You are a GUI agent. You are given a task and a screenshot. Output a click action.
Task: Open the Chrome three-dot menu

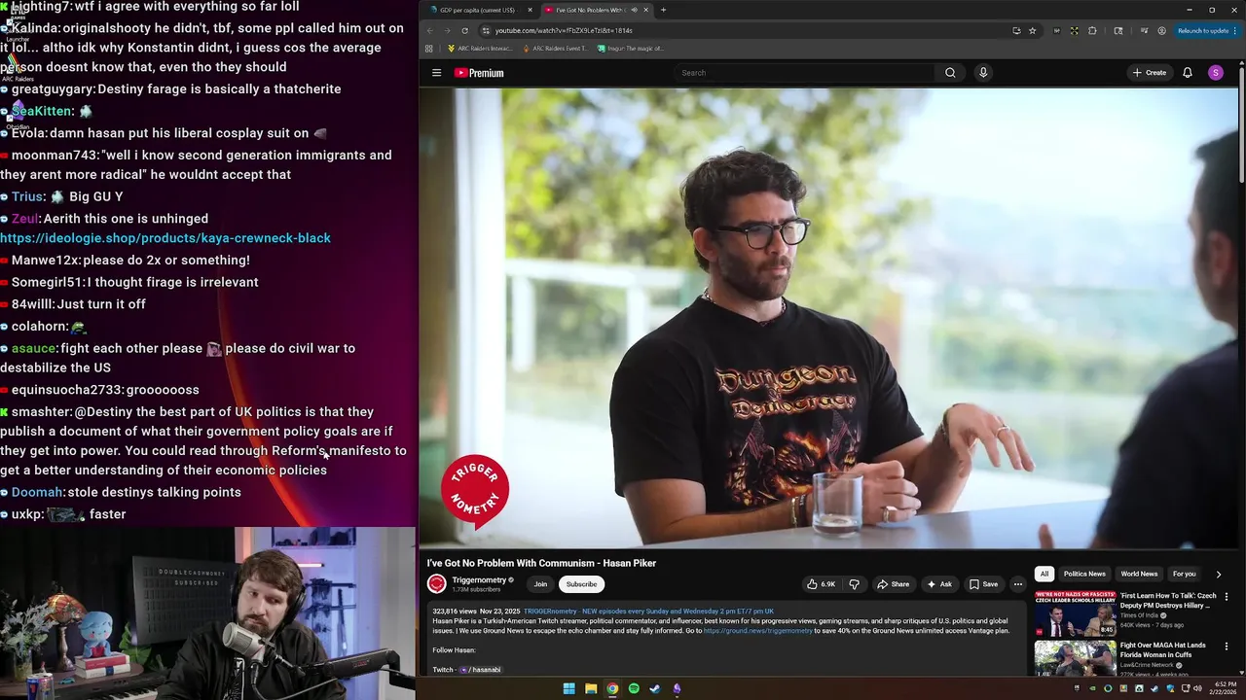[1237, 30]
